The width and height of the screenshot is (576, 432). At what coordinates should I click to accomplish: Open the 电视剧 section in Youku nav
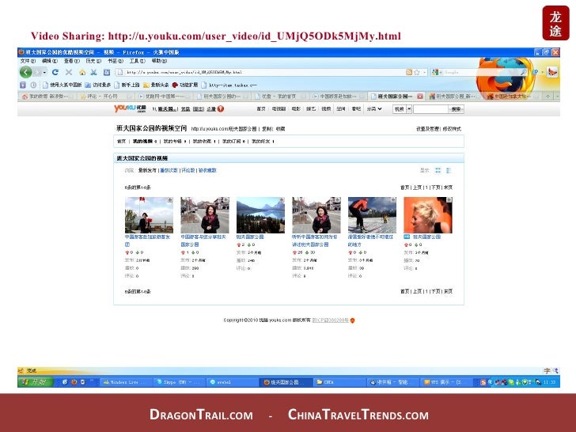coord(279,108)
